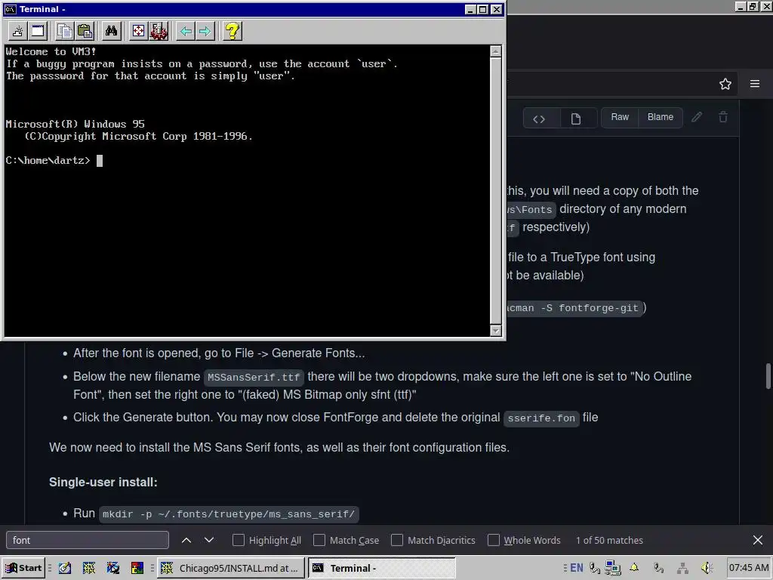The image size is (773, 580).
Task: Click the find bar search field
Action: 88,541
